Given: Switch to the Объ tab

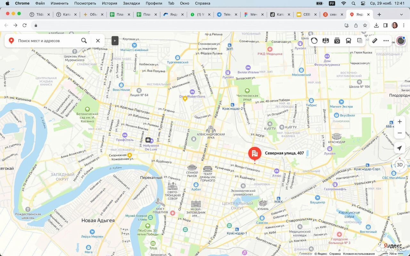Looking at the screenshot, I should [93, 14].
